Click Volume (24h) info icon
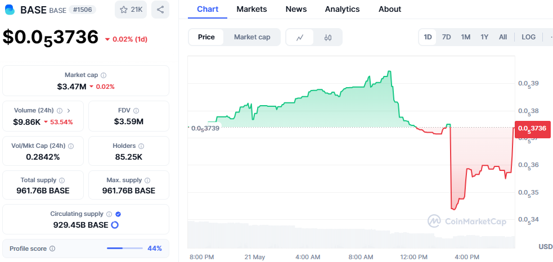The width and height of the screenshot is (553, 262). tap(60, 111)
